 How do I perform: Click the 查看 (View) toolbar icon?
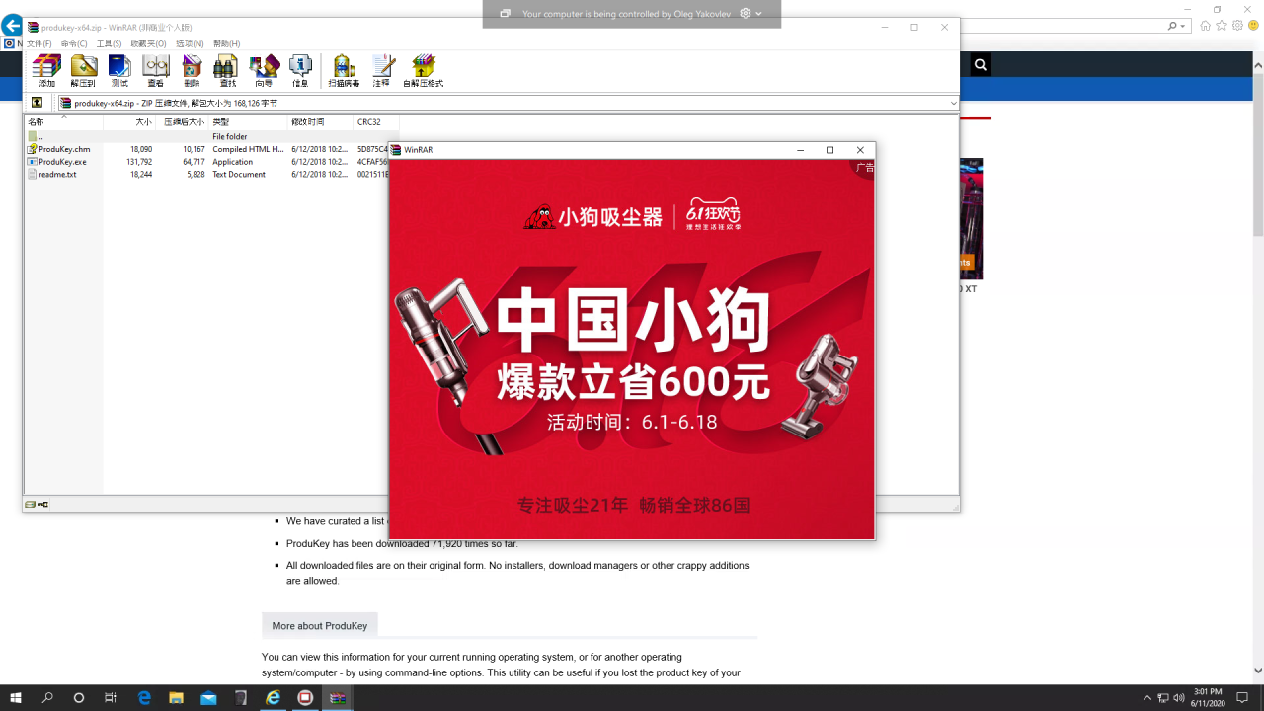155,71
